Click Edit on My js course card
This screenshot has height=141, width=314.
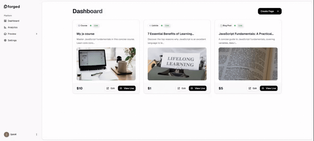(x=110, y=88)
